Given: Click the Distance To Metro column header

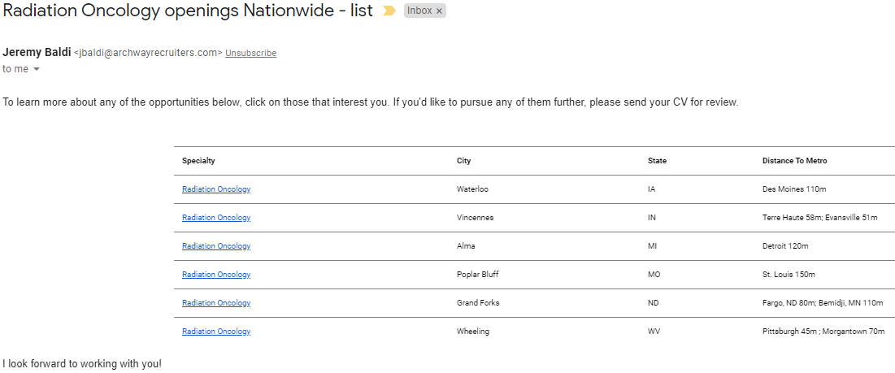Looking at the screenshot, I should point(794,161).
